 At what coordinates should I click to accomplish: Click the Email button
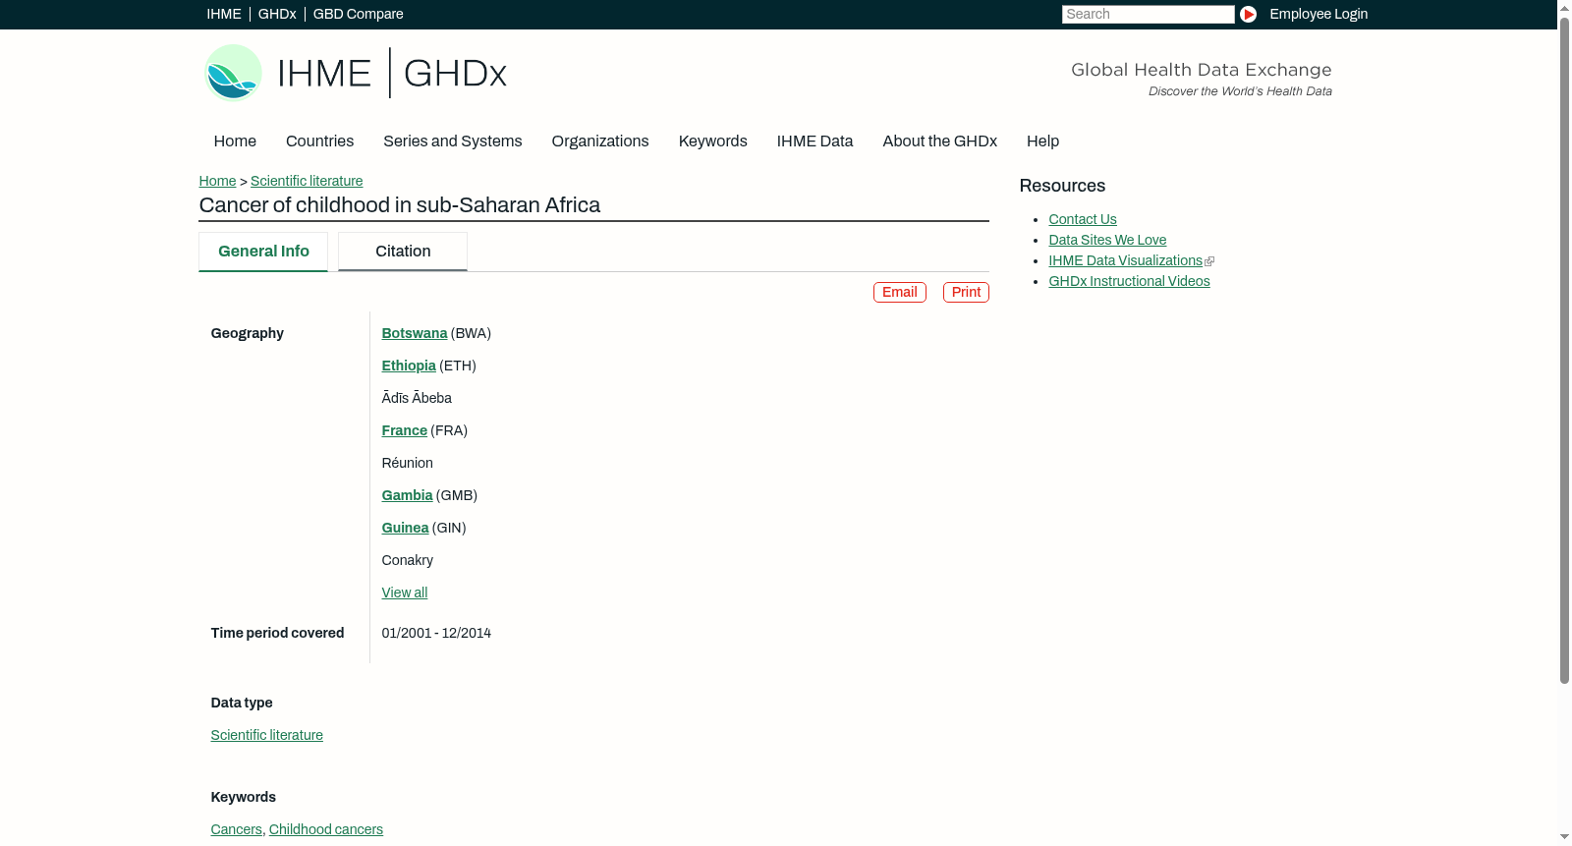click(899, 293)
